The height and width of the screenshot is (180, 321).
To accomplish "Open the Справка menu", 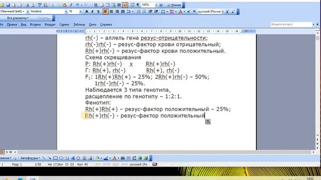I will coord(106,24).
